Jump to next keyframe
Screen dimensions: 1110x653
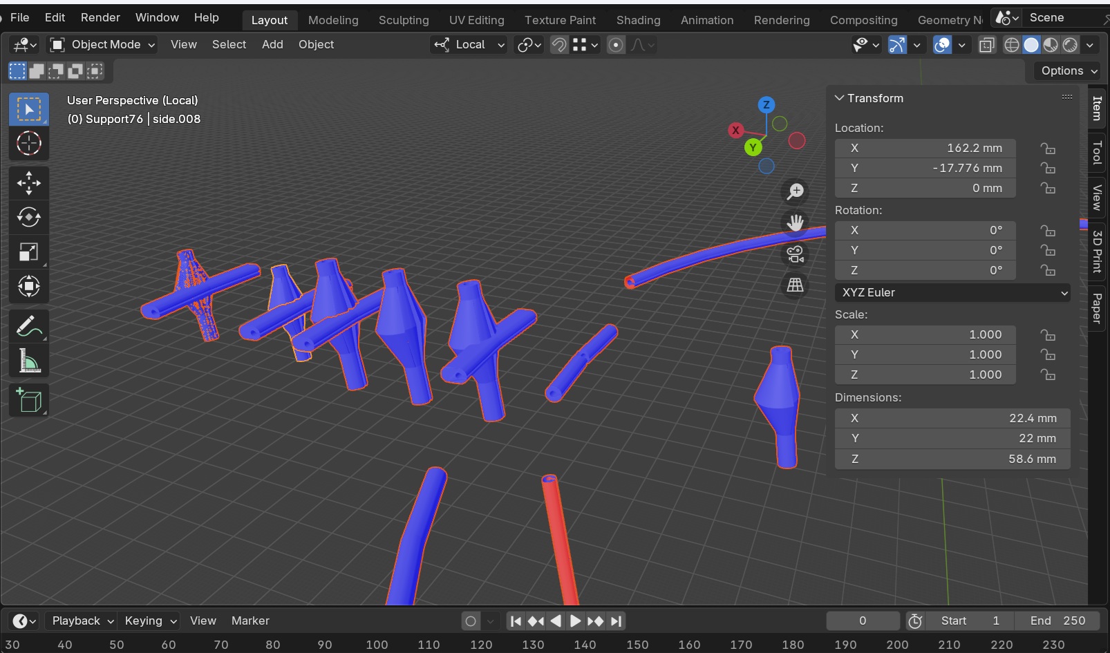tap(595, 621)
